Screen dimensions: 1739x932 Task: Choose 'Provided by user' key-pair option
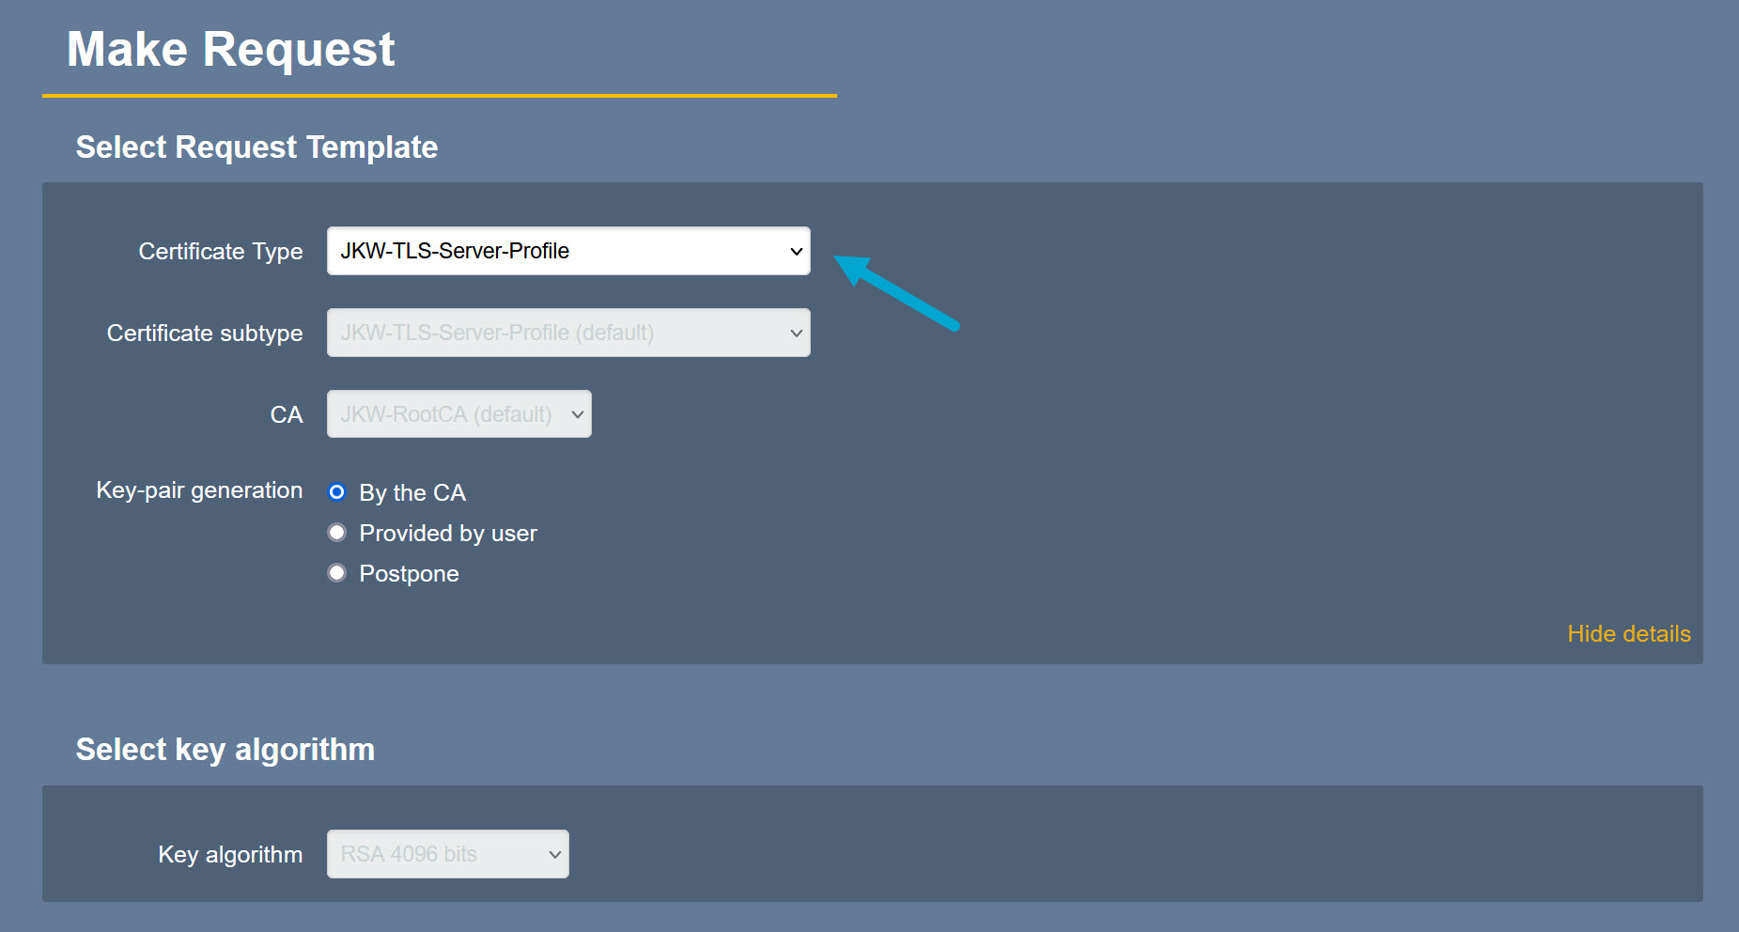click(x=337, y=533)
